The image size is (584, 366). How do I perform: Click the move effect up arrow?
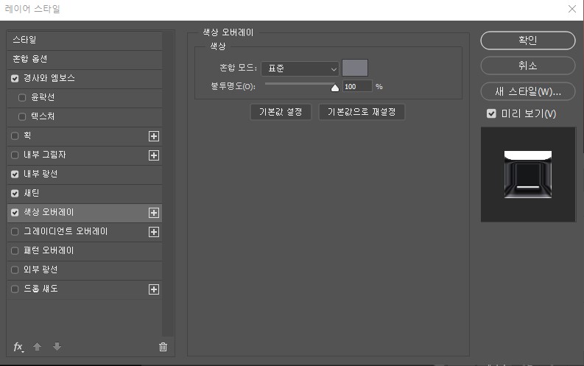(x=37, y=347)
